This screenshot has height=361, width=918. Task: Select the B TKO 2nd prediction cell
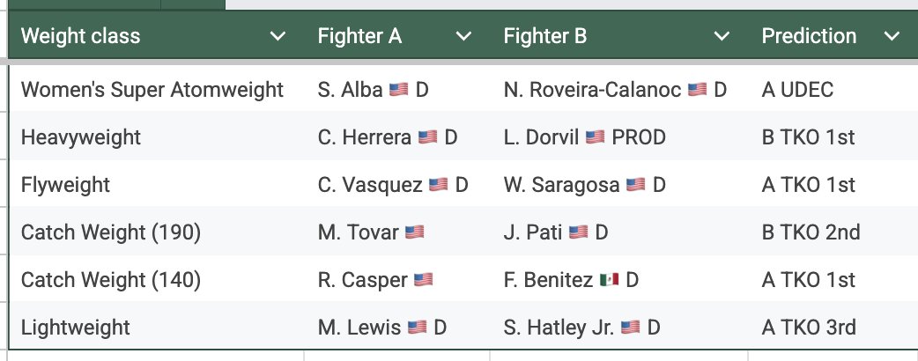tap(811, 232)
